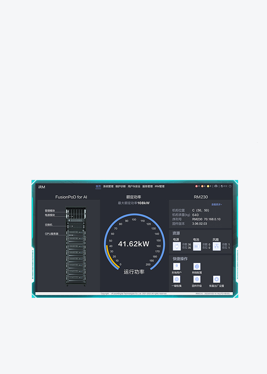Select the 电池 battery resource icon
This screenshot has width=267, height=374.
[197, 246]
